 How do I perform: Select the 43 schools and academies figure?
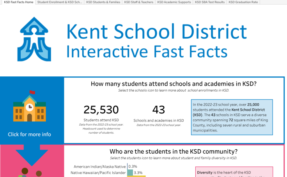coord(158,110)
